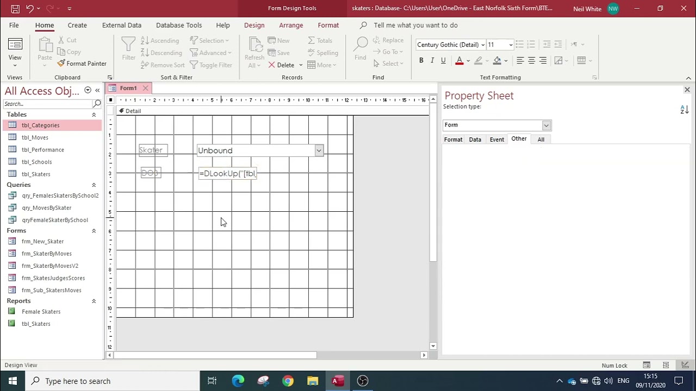Collapse the Reports group
696x391 pixels.
94,301
